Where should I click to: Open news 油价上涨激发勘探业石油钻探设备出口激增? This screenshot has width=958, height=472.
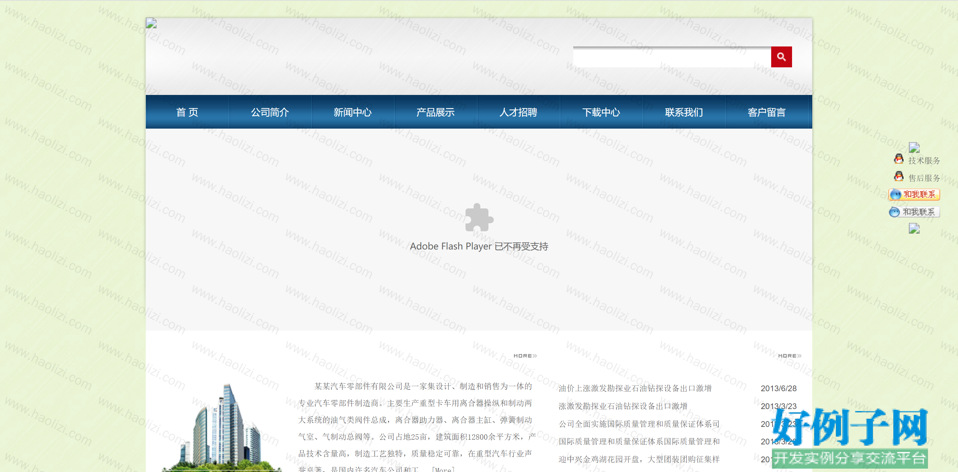(x=635, y=388)
